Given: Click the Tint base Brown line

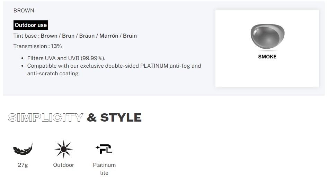Looking at the screenshot, I should [75, 36].
